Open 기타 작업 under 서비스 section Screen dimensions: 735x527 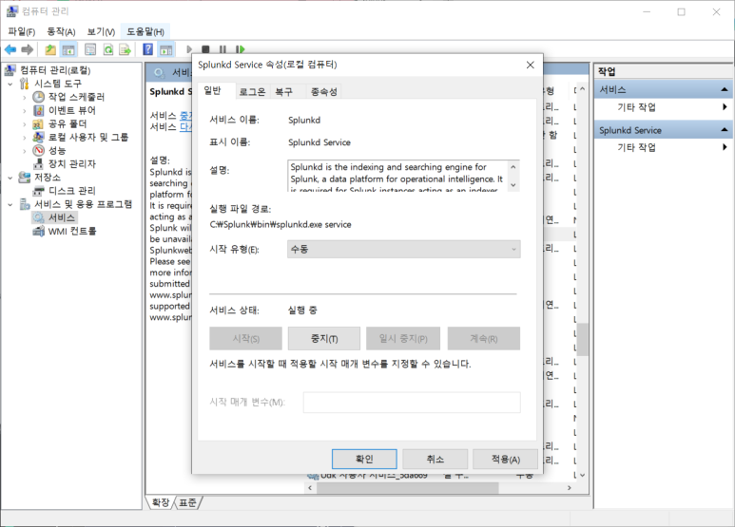click(636, 107)
